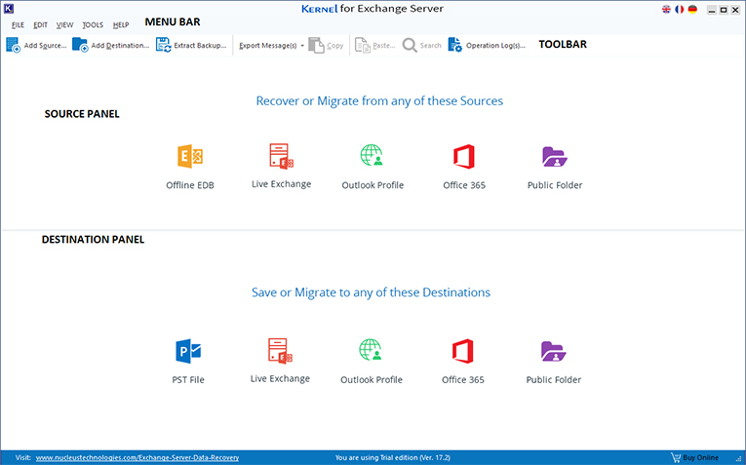Switch language with the German flag

(692, 10)
